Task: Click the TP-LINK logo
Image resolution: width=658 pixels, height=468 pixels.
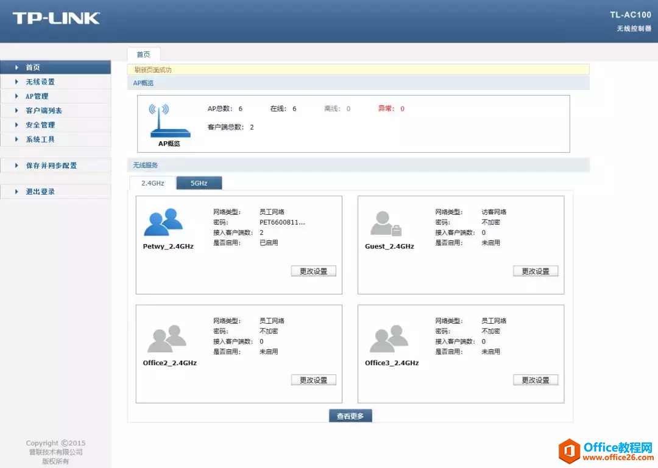Action: coord(56,18)
